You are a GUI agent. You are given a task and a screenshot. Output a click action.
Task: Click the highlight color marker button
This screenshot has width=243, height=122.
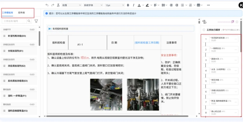click(147, 5)
